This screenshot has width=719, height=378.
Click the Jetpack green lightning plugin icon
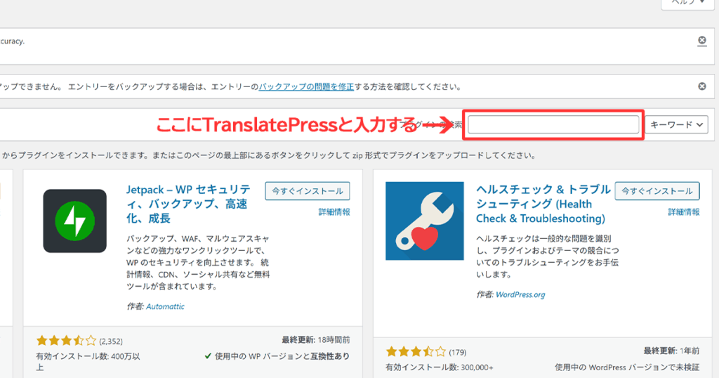pyautogui.click(x=74, y=221)
